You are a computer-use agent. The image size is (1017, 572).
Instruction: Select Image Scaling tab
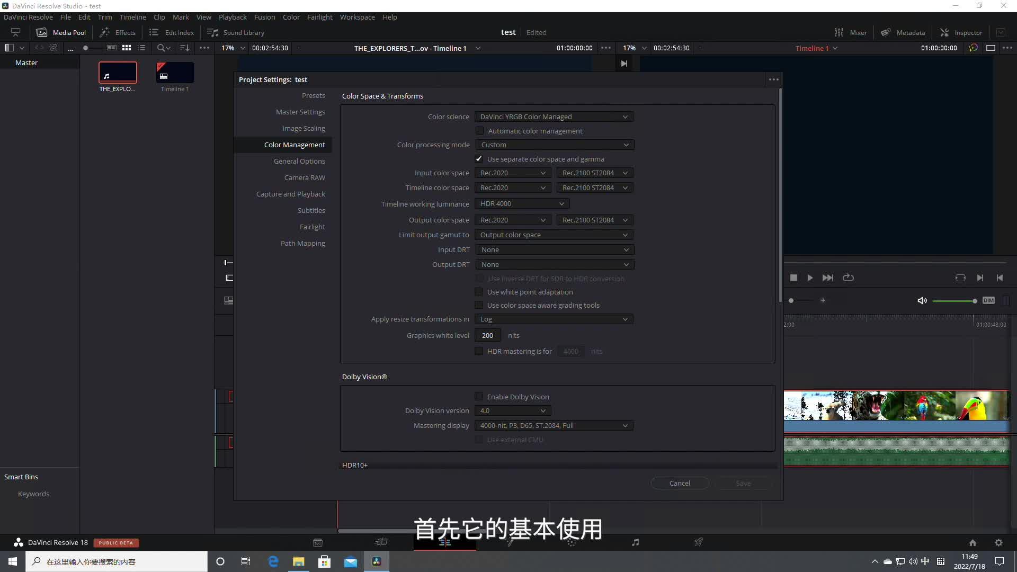(304, 128)
